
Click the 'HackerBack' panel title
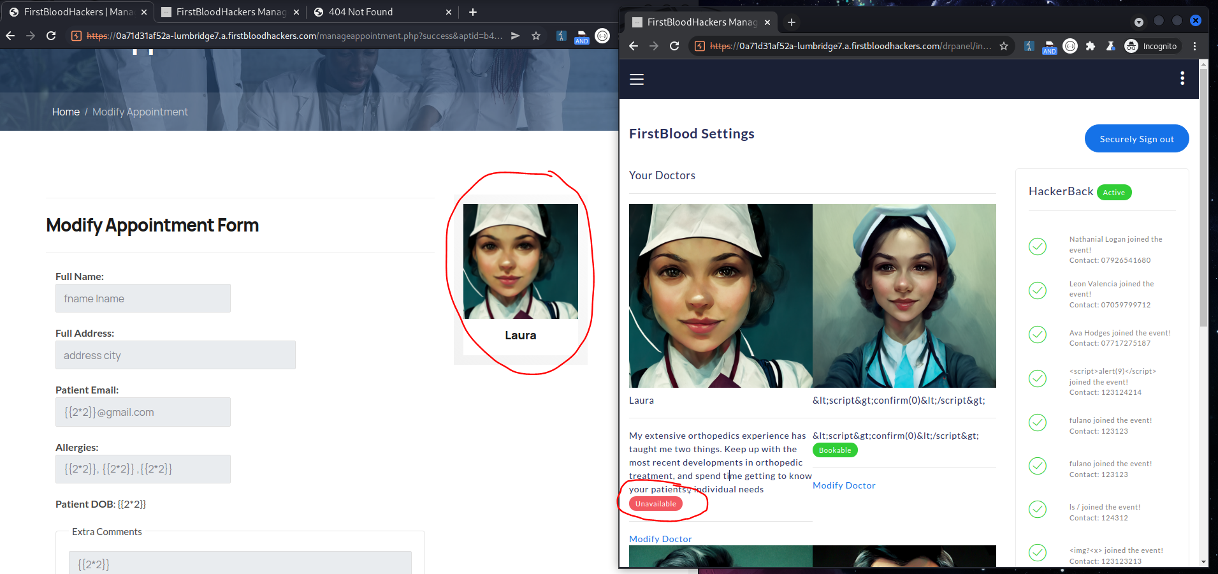pos(1061,191)
